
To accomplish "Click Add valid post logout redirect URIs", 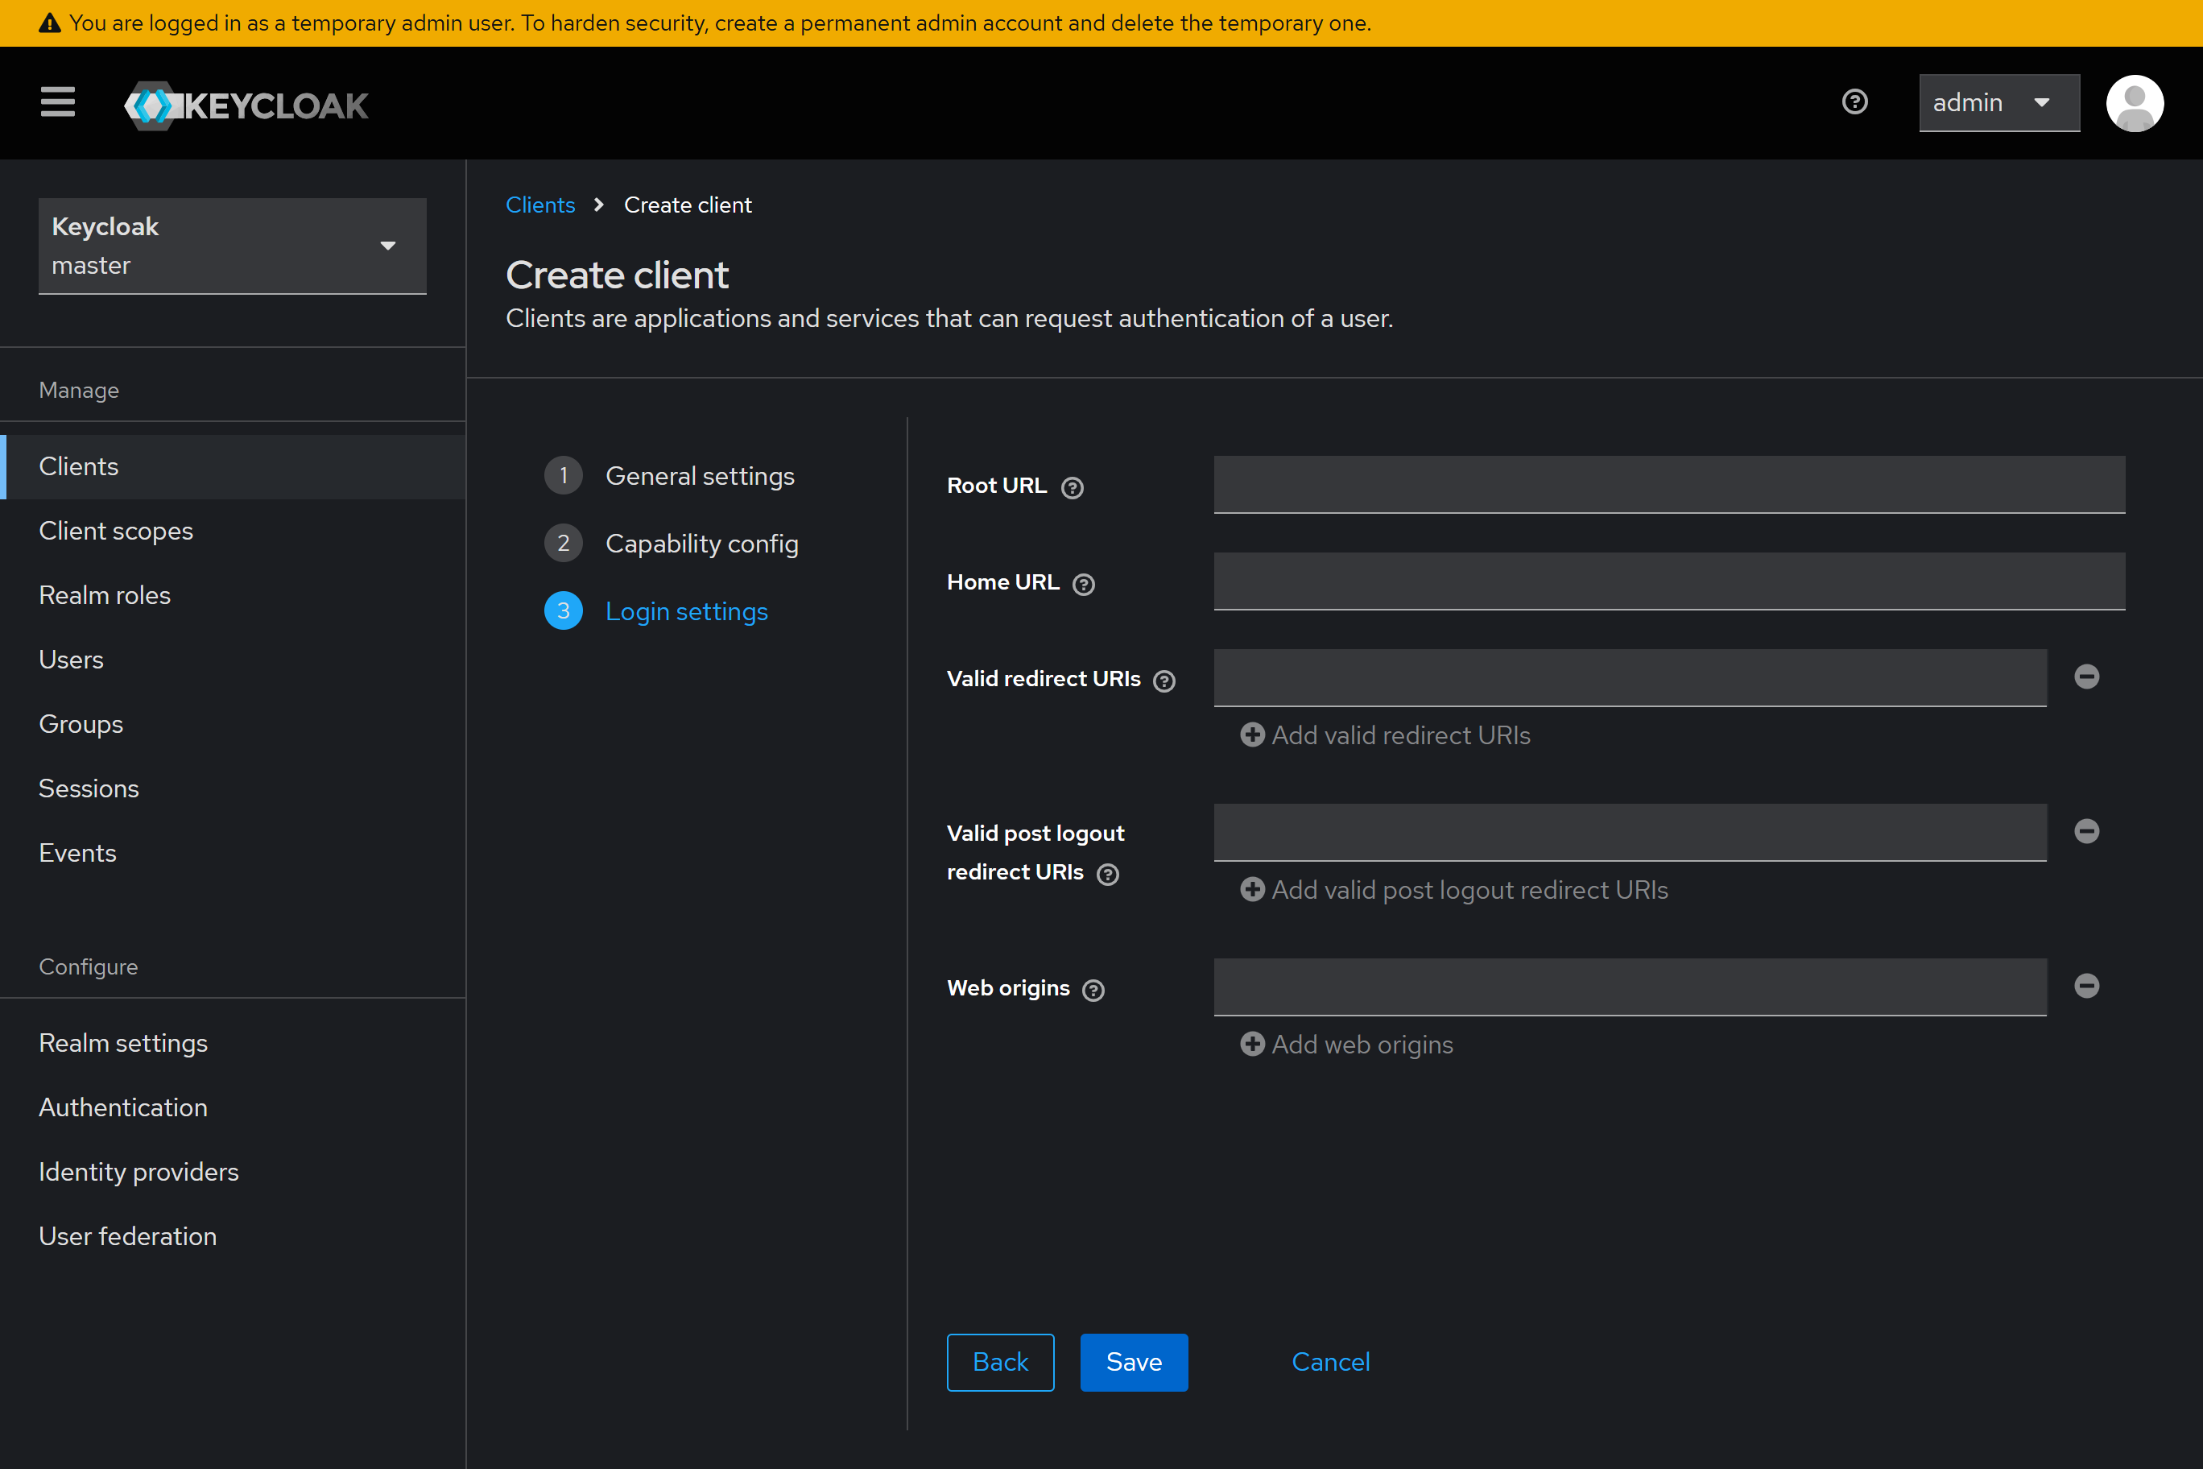I will 1453,890.
